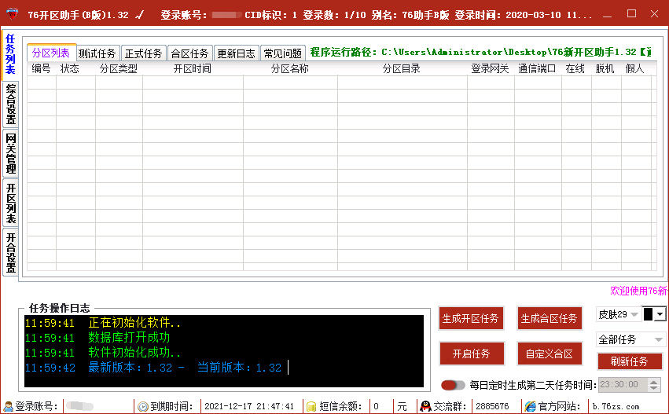
Task: Click the 开区时间 column header
Action: (x=192, y=69)
